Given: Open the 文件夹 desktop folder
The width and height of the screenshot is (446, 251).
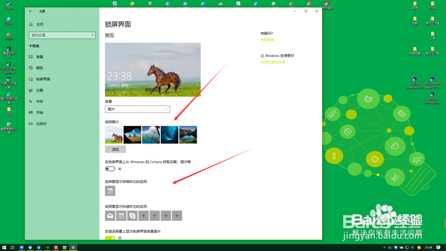Looking at the screenshot, I should 432,5.
